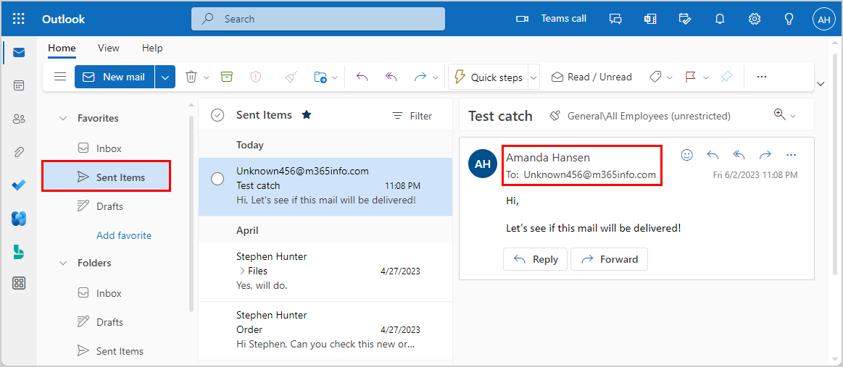Open the New mail dropdown arrow

coord(165,77)
